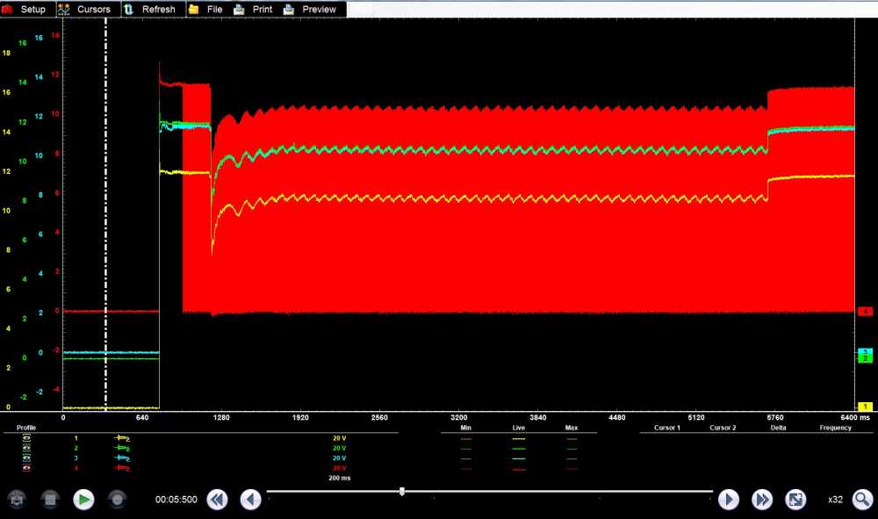Hide channel 2 green trace
The width and height of the screenshot is (878, 519).
26,448
